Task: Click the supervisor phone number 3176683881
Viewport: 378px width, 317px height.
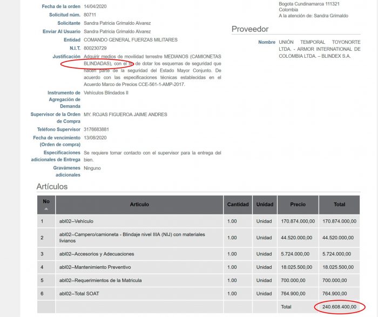Action: click(x=96, y=130)
